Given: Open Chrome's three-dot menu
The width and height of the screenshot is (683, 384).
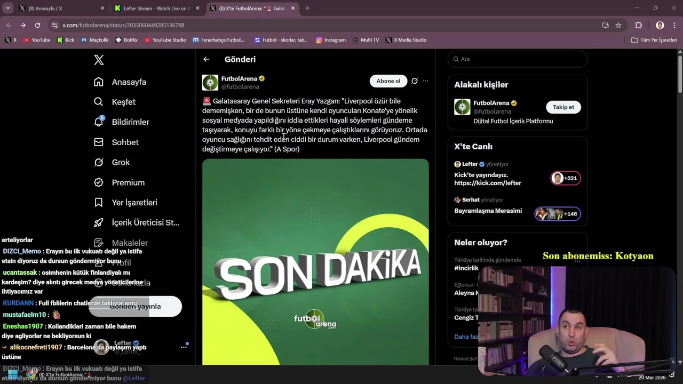Looking at the screenshot, I should 674,25.
